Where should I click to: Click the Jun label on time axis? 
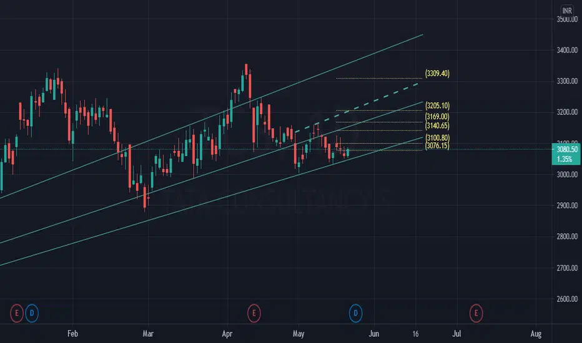[x=374, y=334]
